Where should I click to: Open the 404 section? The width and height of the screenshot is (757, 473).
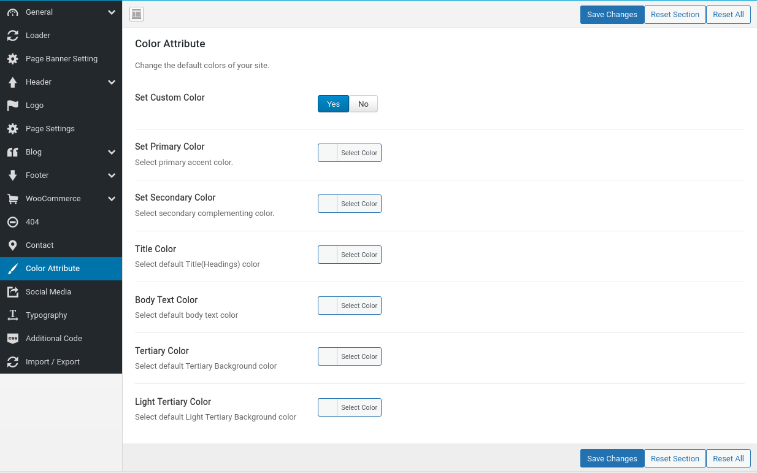tap(61, 222)
